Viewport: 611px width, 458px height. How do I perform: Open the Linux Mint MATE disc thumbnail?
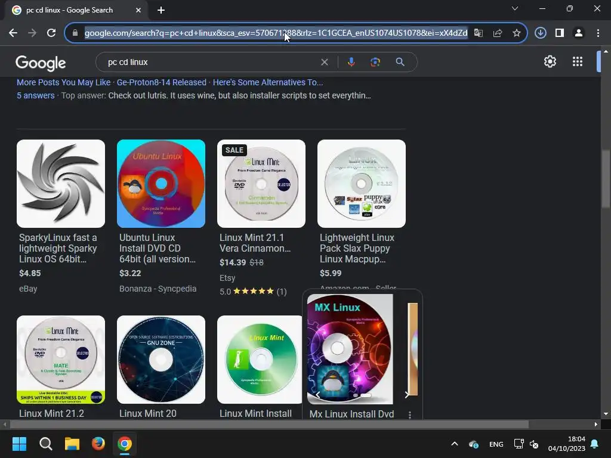[61, 360]
